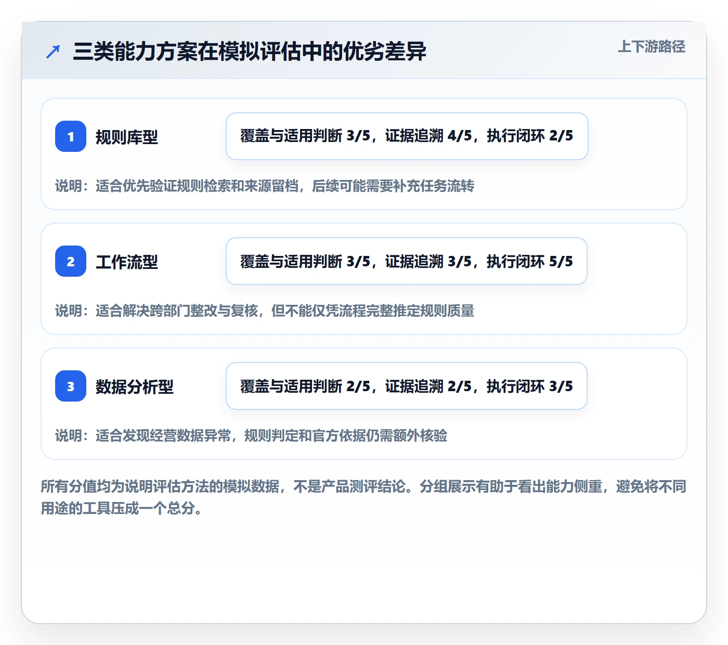Image resolution: width=728 pixels, height=645 pixels.
Task: Select the title 三类能力方案在模拟评估中的优劣差异
Action: (x=250, y=51)
